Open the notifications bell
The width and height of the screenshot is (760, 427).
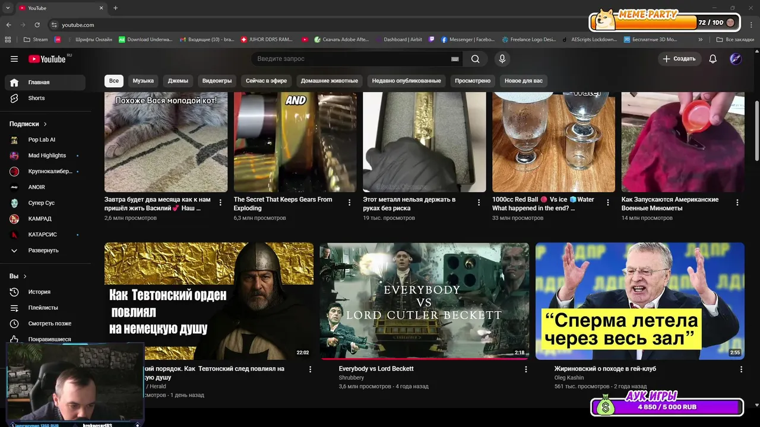pyautogui.click(x=713, y=59)
